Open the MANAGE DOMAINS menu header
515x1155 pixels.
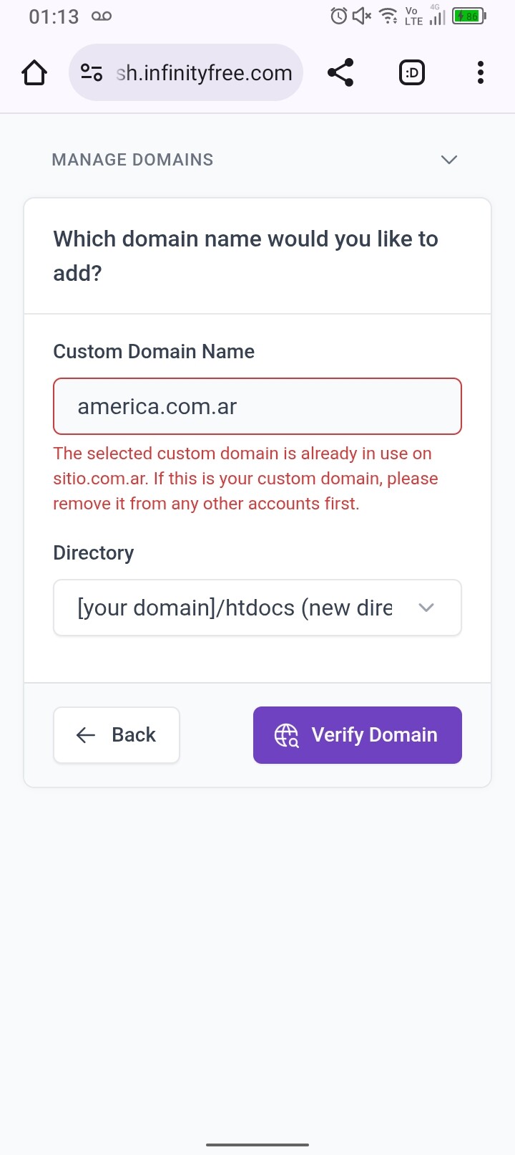[x=133, y=160]
